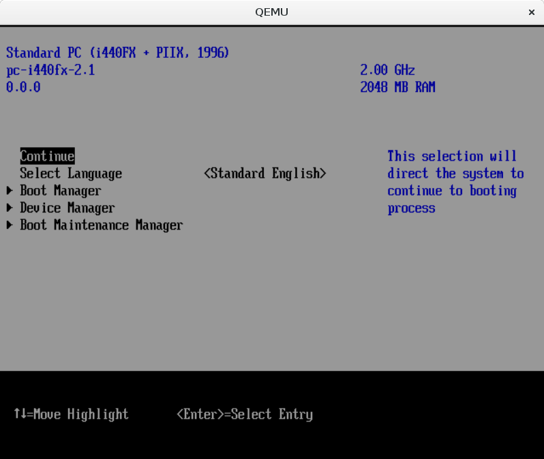544x459 pixels.
Task: Expand the arrow beside Device Manager
Action: pos(10,208)
